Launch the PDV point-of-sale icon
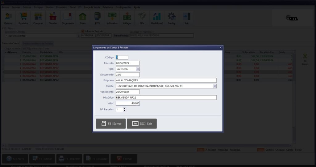 (98, 18)
